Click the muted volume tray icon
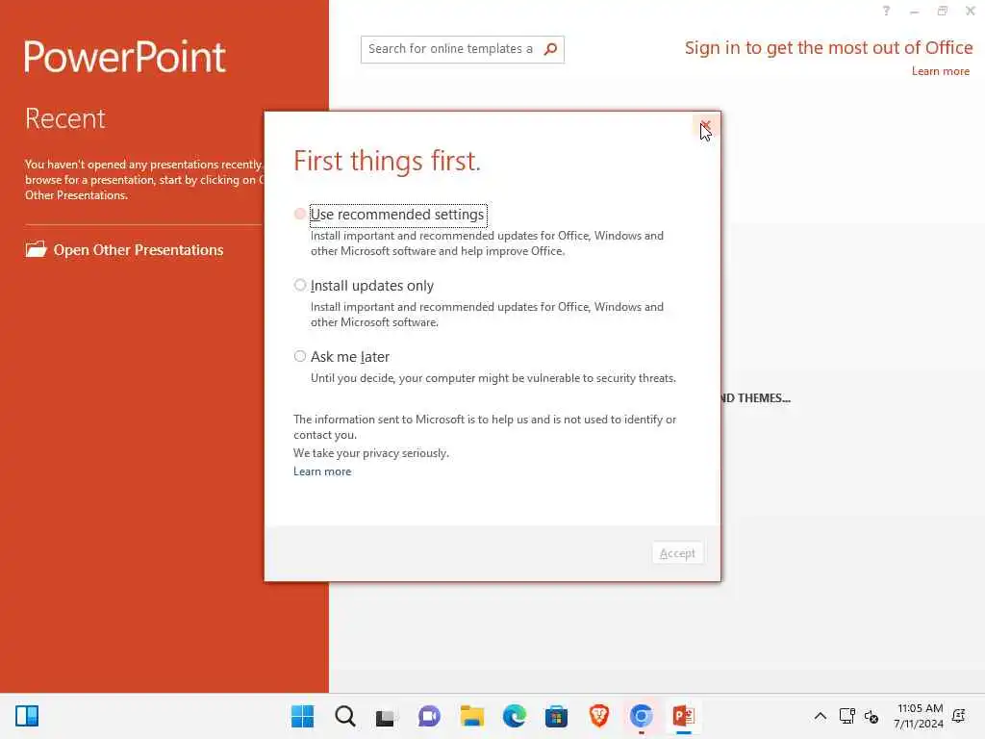 click(x=871, y=716)
